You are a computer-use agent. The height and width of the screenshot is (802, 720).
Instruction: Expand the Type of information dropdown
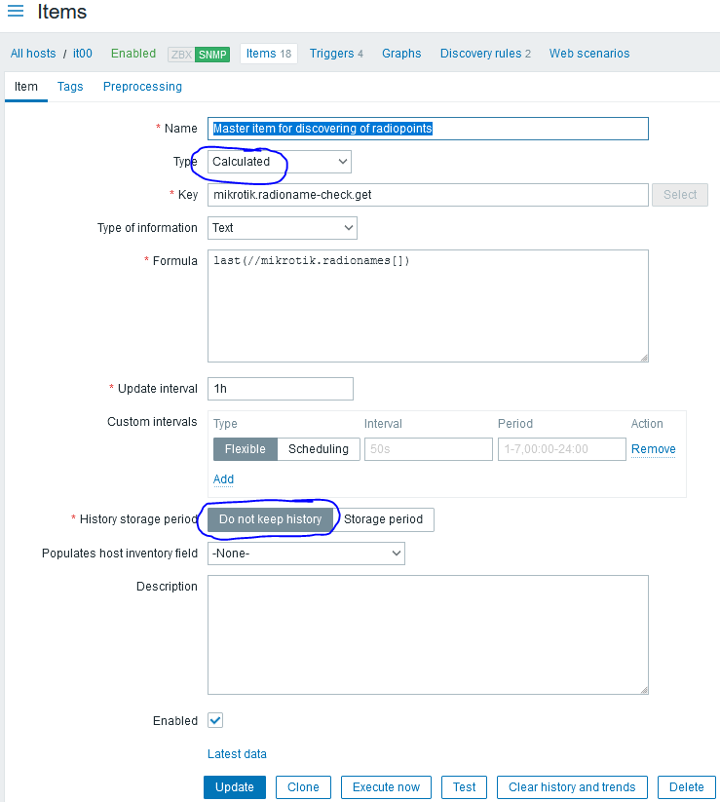pyautogui.click(x=283, y=228)
